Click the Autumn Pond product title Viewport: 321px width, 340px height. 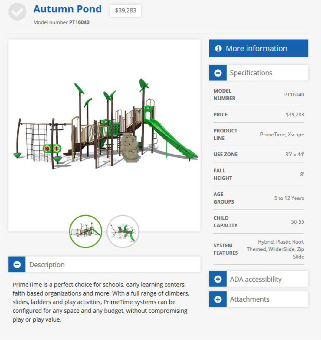[x=67, y=9]
